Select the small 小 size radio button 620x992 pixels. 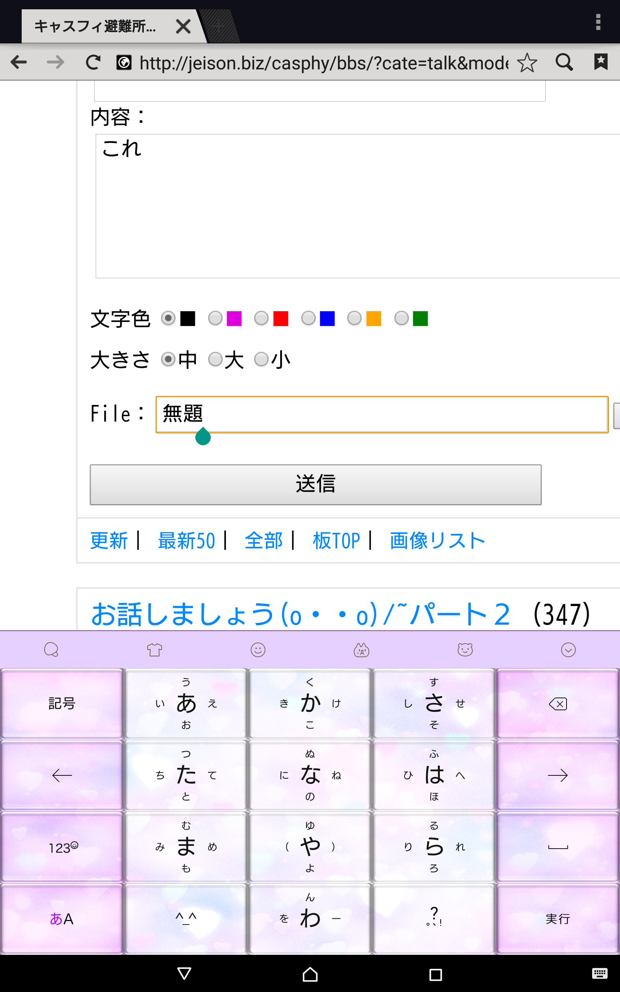[261, 360]
